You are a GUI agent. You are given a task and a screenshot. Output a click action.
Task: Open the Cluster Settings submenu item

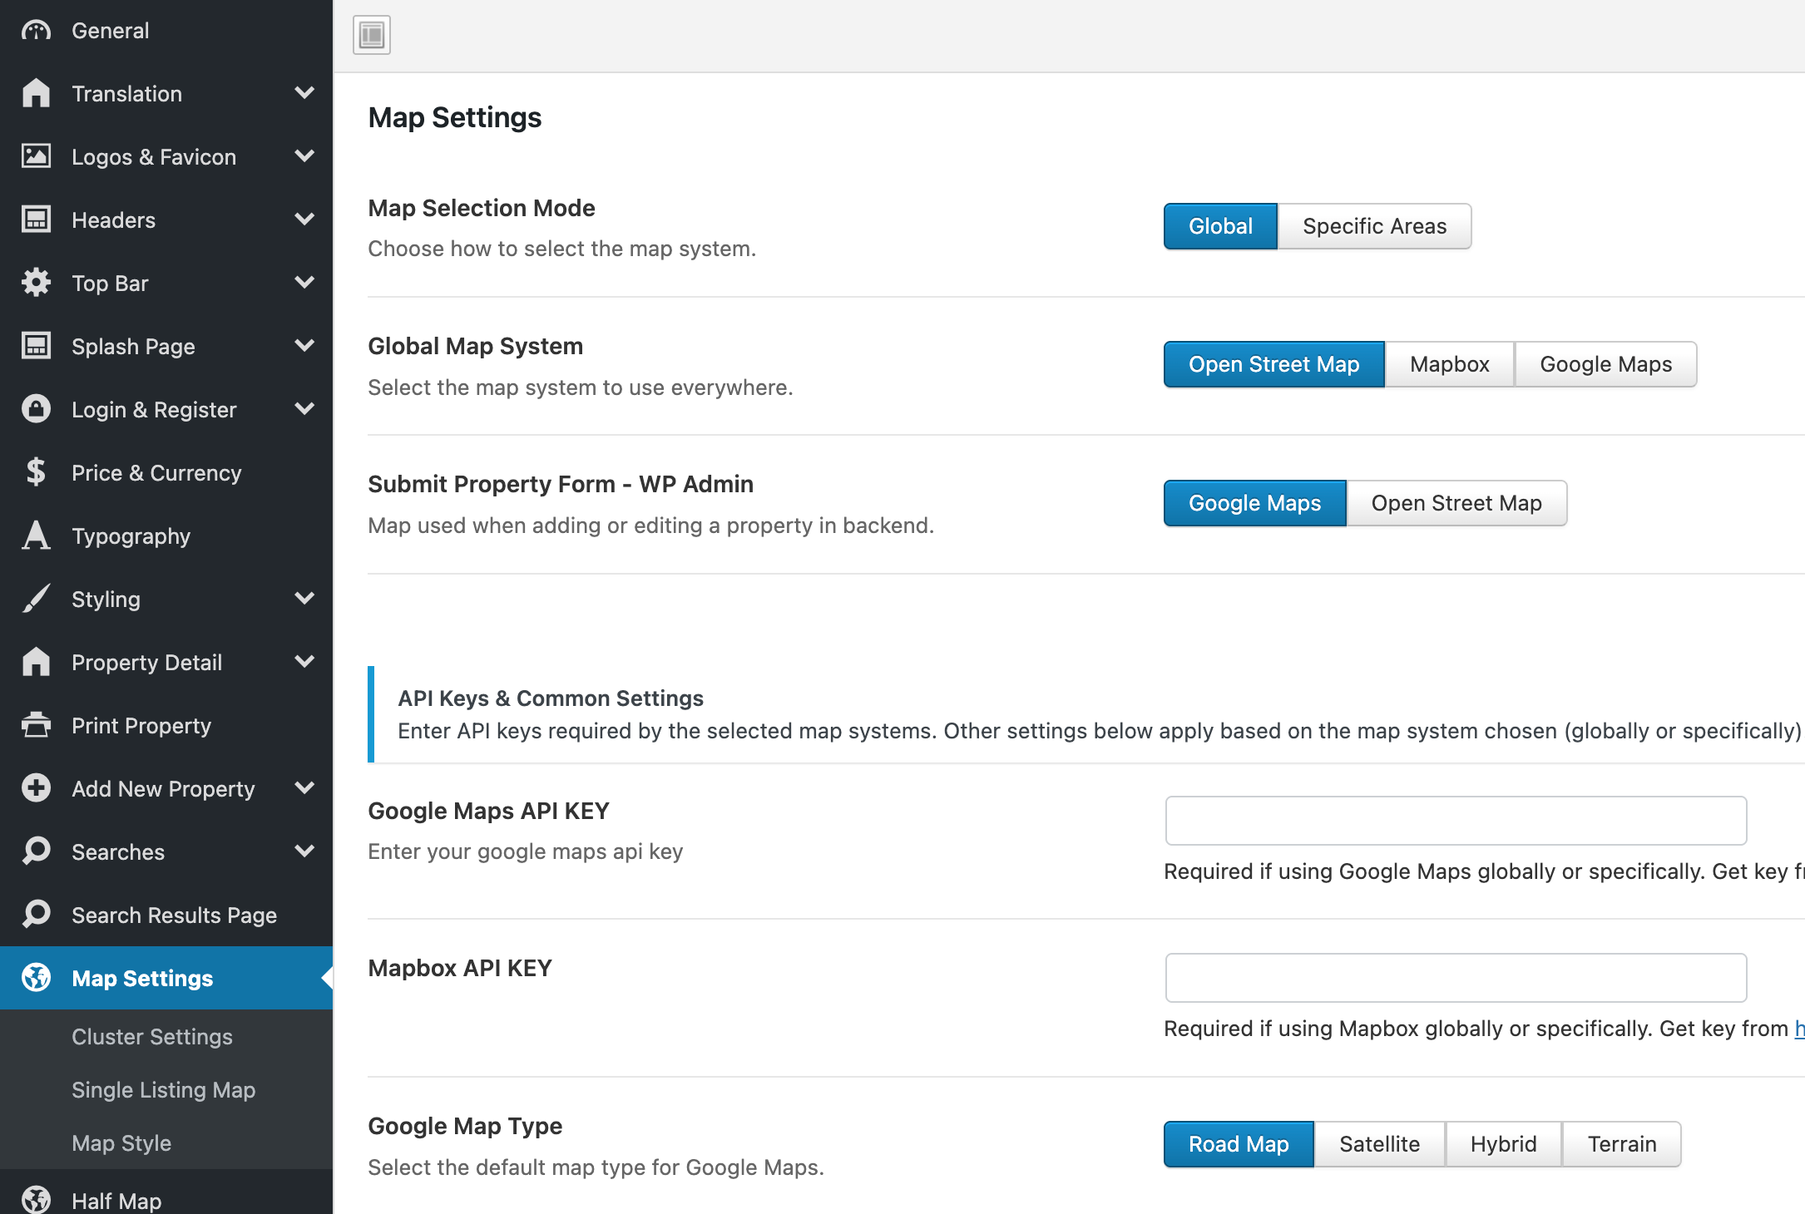tap(151, 1036)
